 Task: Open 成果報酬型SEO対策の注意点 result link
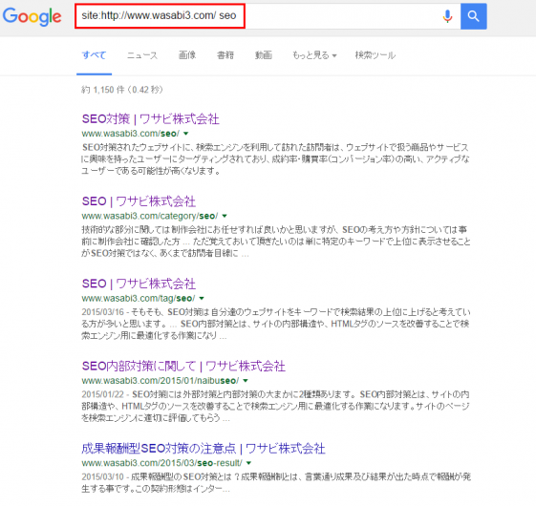point(204,449)
